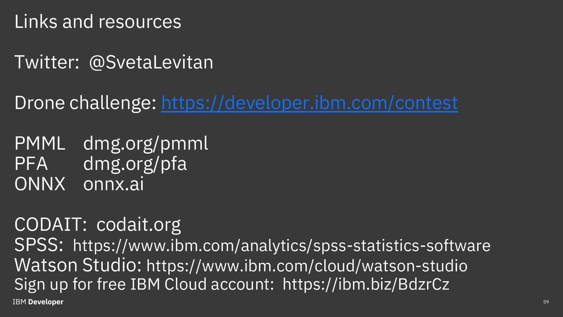Click the dmg.org/pmml text
The height and width of the screenshot is (317, 563).
click(145, 144)
